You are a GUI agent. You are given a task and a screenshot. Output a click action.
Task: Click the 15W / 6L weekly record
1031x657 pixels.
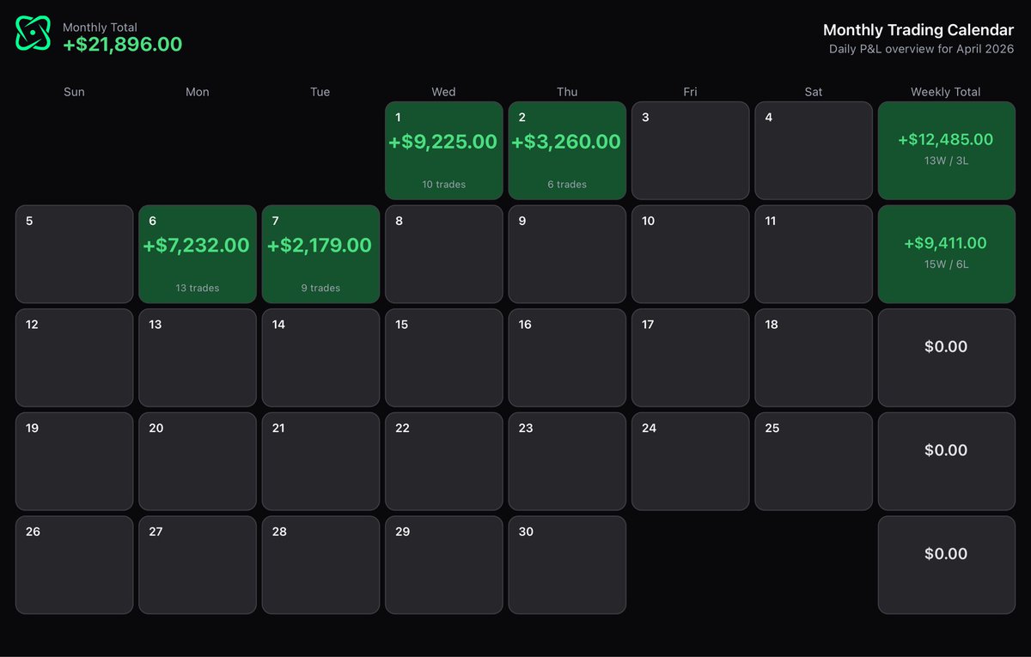pyautogui.click(x=946, y=264)
